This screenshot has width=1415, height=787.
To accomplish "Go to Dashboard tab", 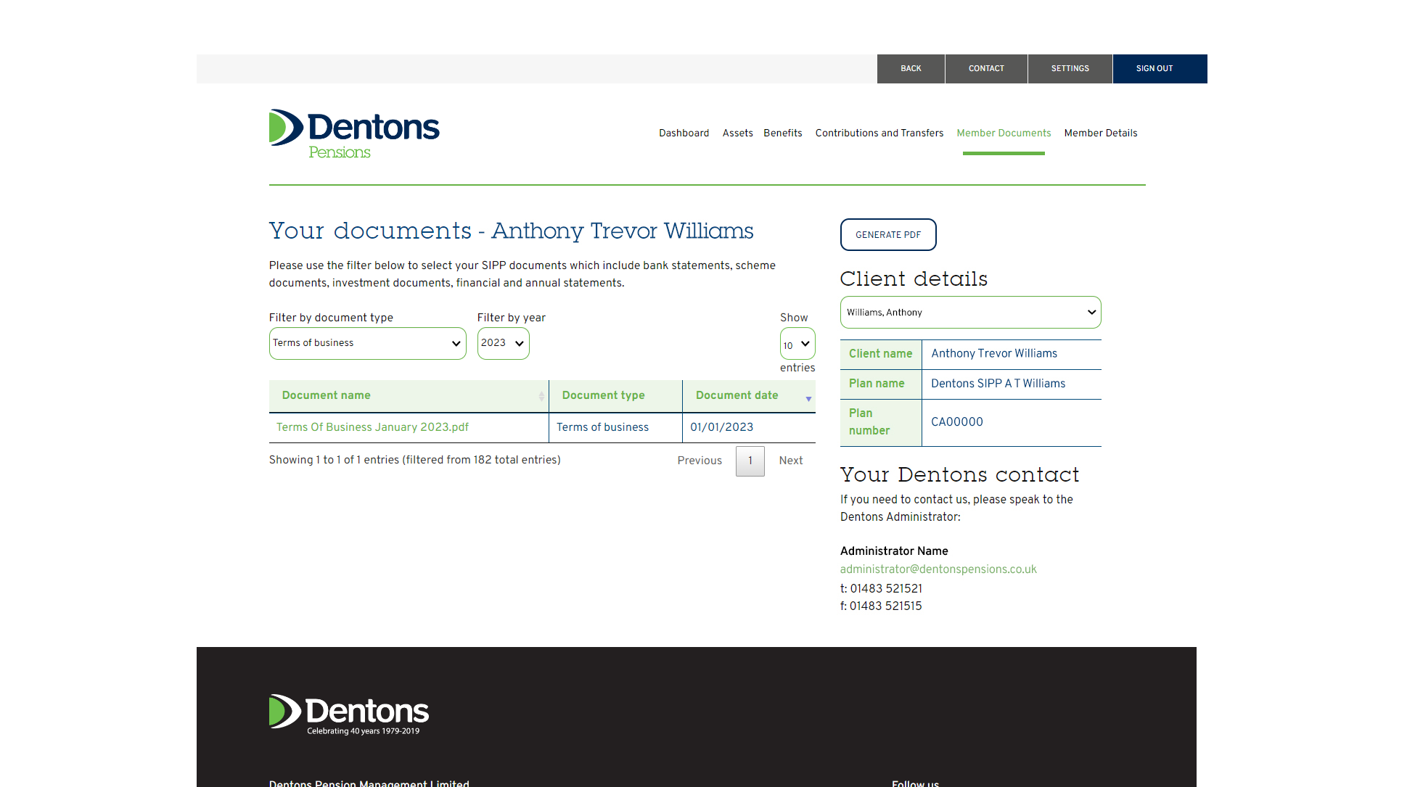I will (x=684, y=133).
